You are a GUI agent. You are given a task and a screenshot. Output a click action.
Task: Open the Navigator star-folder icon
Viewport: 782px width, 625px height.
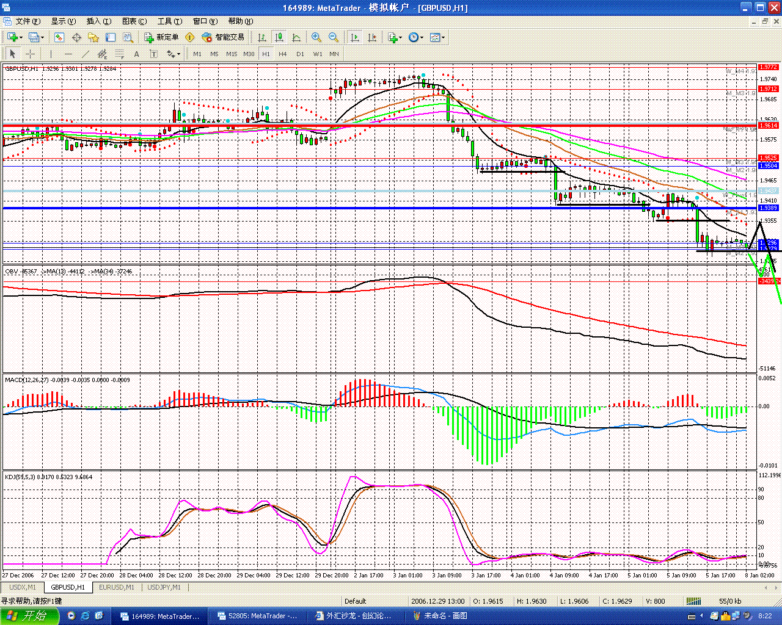(93, 37)
